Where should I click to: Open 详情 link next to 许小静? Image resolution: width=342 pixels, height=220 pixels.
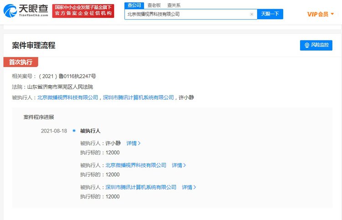134,143
